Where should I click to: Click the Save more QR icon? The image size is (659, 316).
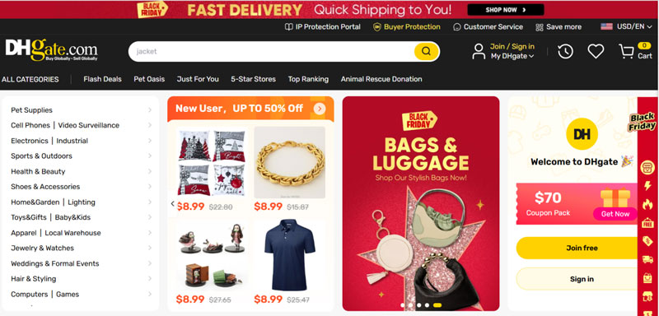pos(540,27)
